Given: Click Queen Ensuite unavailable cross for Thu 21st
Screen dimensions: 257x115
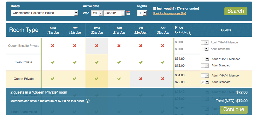Looking at the screenshot, I should pos(119,46).
